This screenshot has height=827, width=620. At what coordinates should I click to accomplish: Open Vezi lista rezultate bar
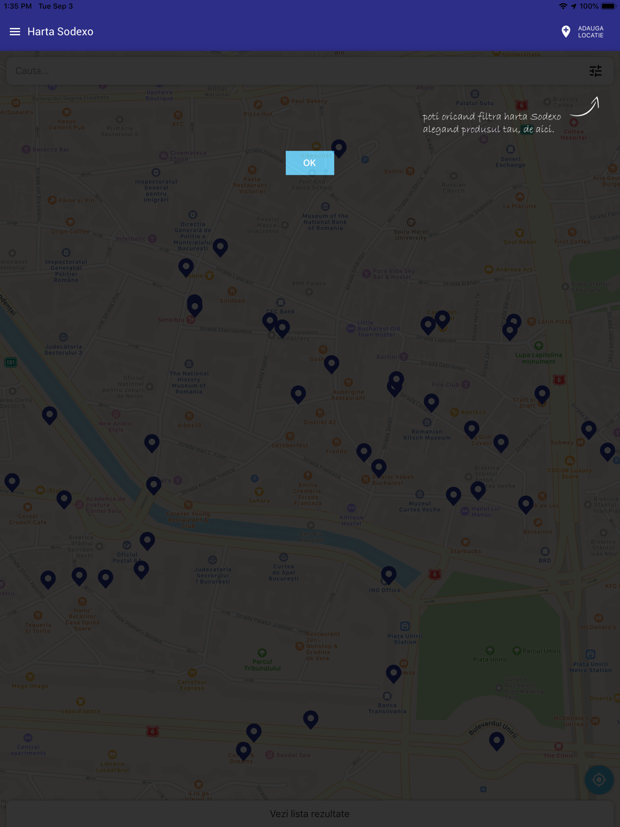point(310,813)
